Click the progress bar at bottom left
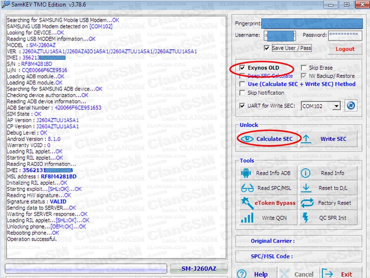 86,268
